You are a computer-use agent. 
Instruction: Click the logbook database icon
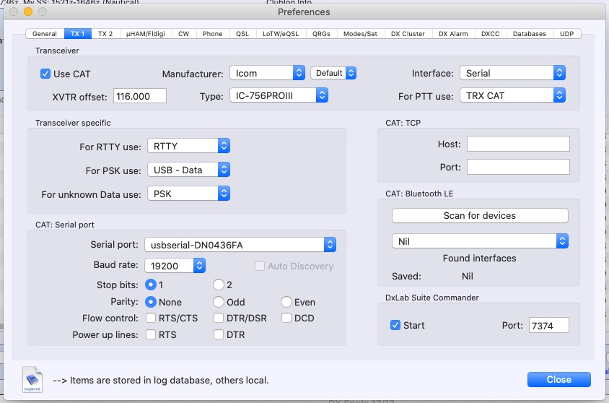tap(34, 379)
